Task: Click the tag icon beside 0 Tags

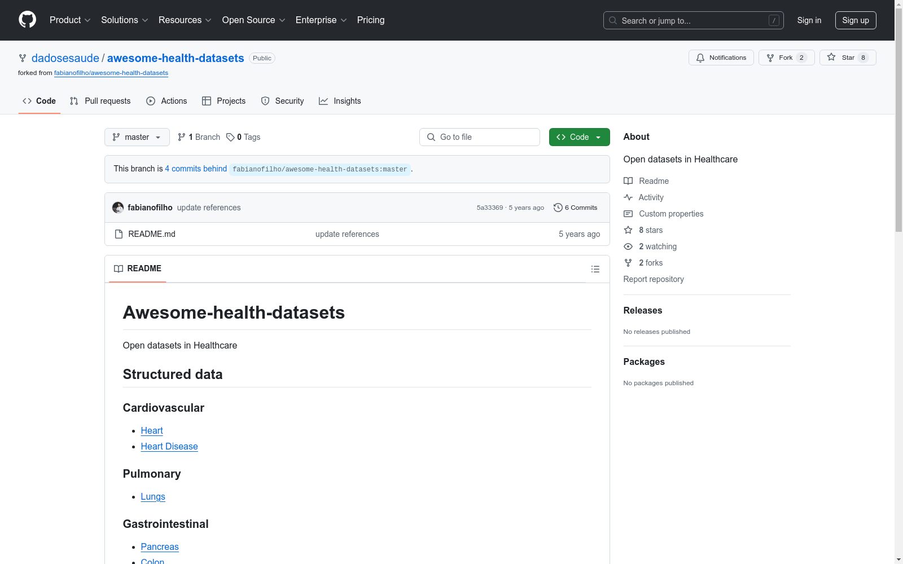Action: click(x=230, y=137)
